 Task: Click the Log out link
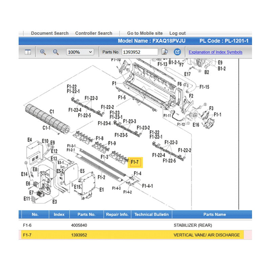[178, 33]
